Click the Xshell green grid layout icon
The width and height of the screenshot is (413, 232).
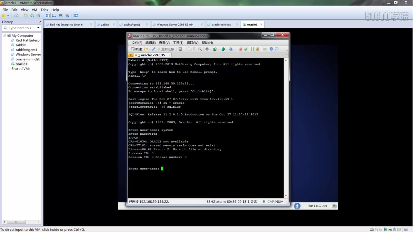coord(253,49)
